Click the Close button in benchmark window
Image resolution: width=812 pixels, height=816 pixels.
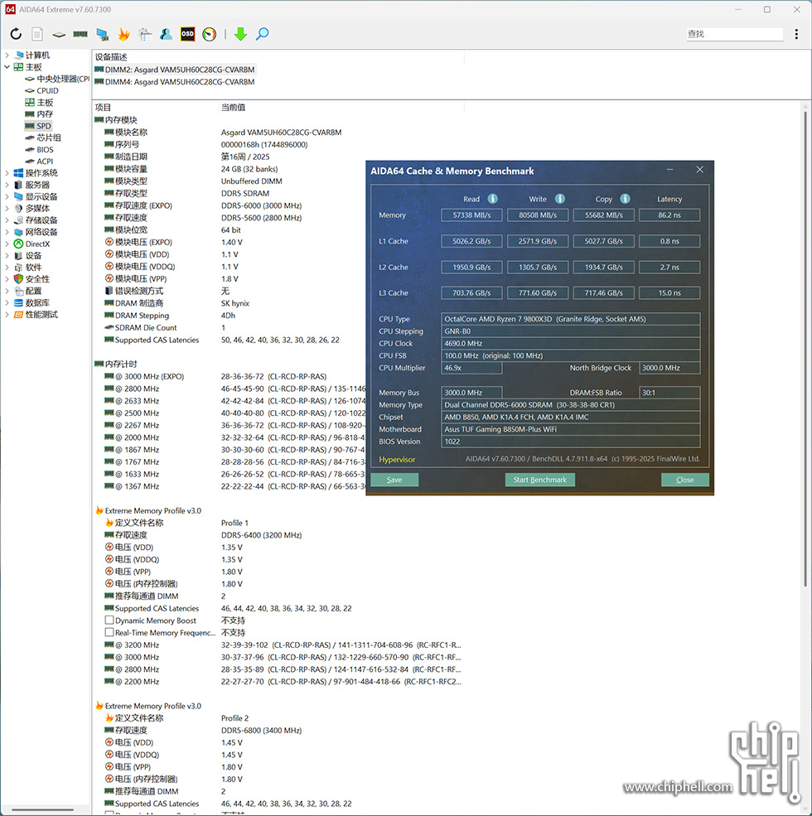click(x=685, y=480)
